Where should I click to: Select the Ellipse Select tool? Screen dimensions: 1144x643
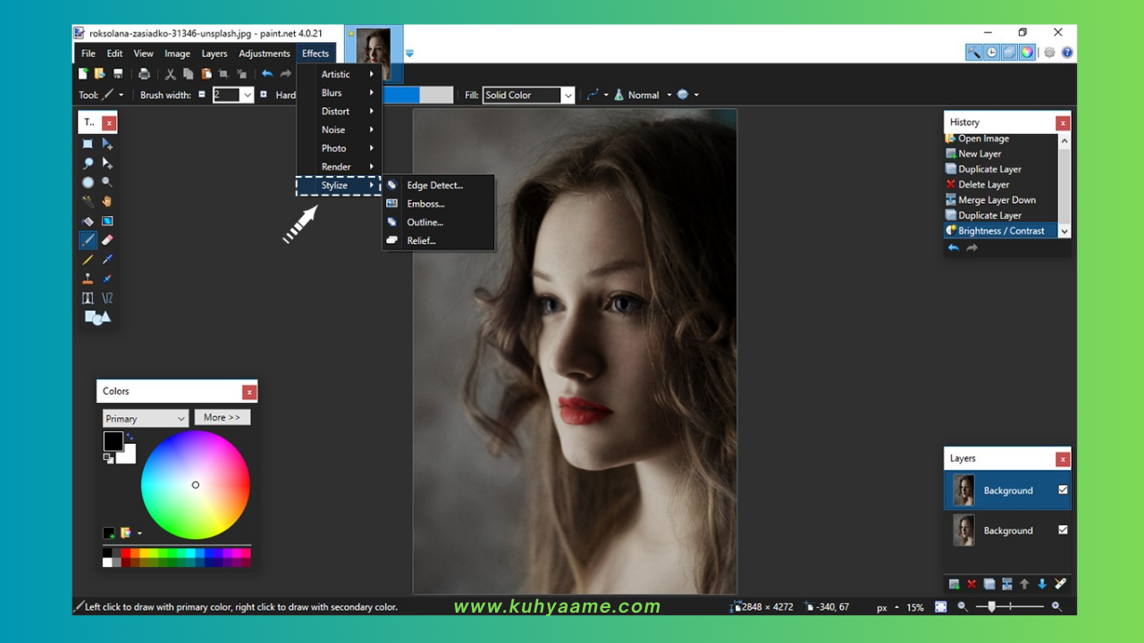pyautogui.click(x=88, y=182)
